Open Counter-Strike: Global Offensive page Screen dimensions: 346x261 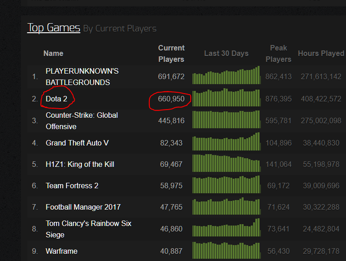[x=81, y=121]
